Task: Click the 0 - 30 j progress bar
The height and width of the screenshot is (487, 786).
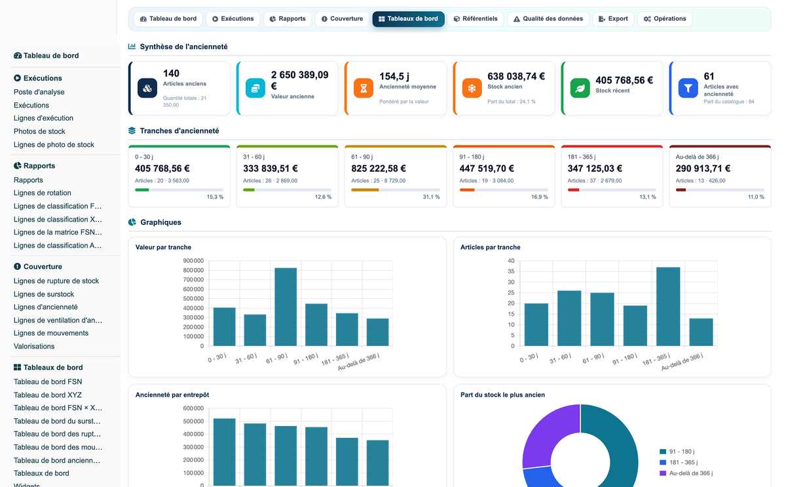Action: point(179,190)
